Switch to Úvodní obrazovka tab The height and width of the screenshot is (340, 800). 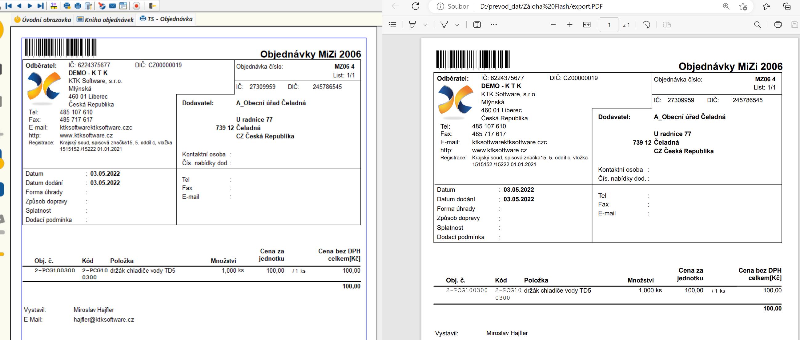(x=43, y=20)
